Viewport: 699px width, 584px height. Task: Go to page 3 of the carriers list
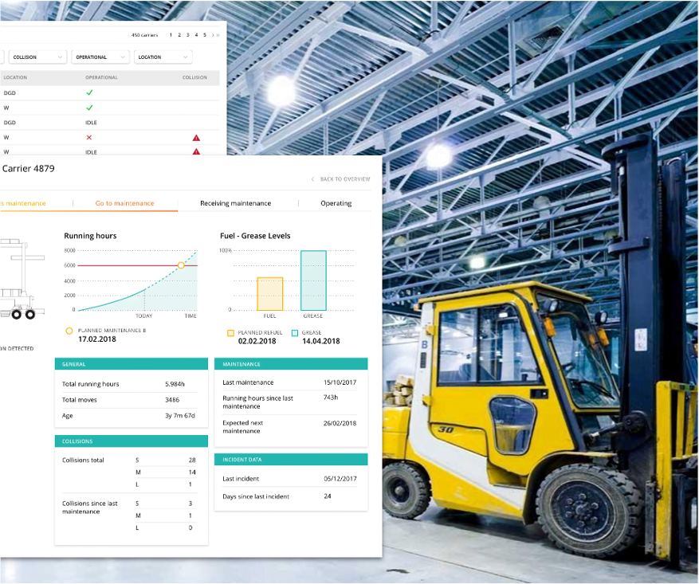[187, 35]
